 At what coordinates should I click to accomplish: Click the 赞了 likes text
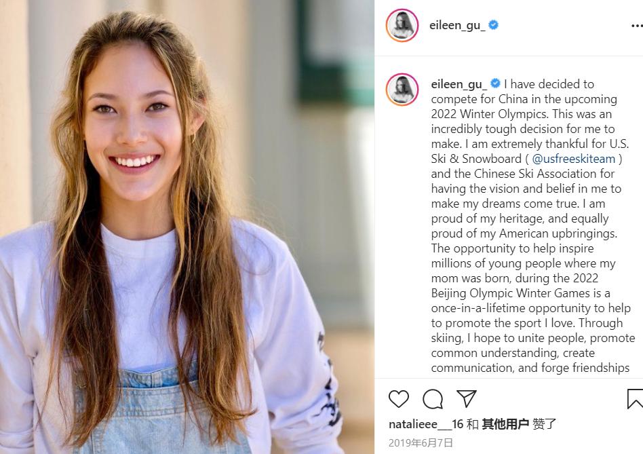544,423
